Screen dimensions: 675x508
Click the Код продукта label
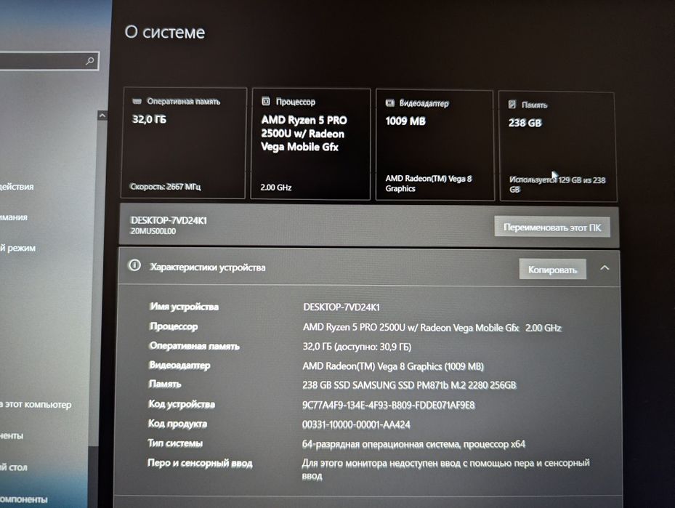[177, 424]
